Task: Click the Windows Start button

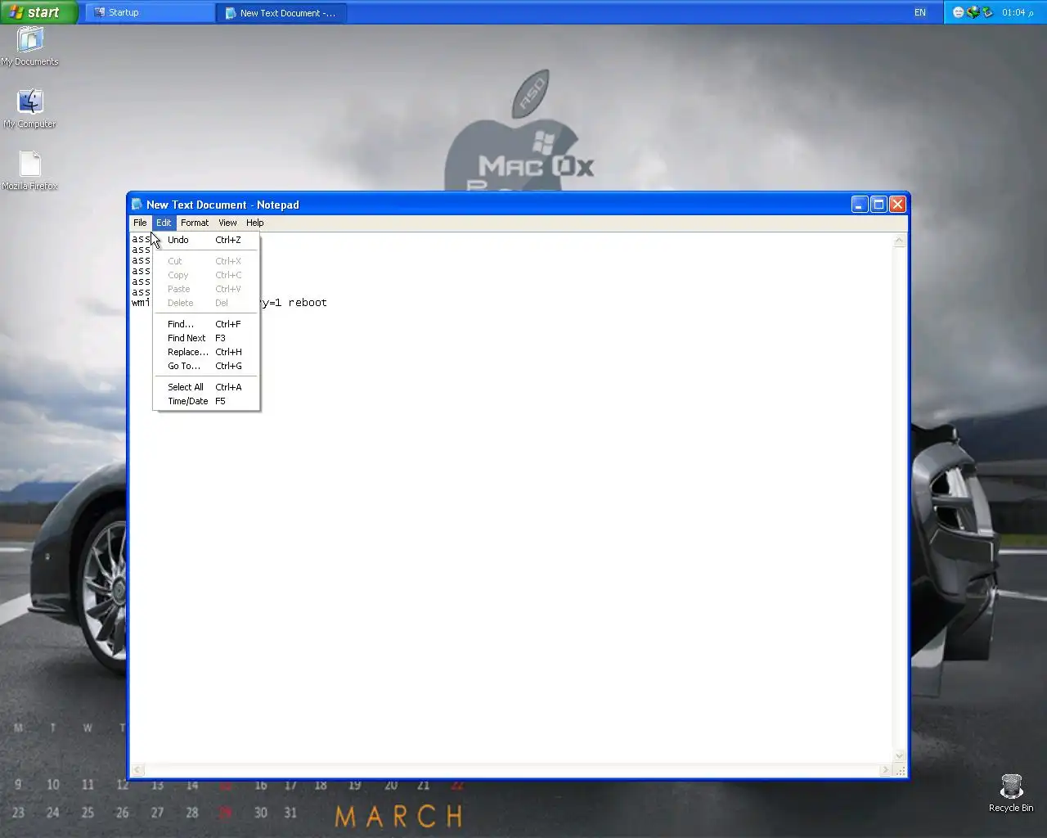Action: (38, 12)
